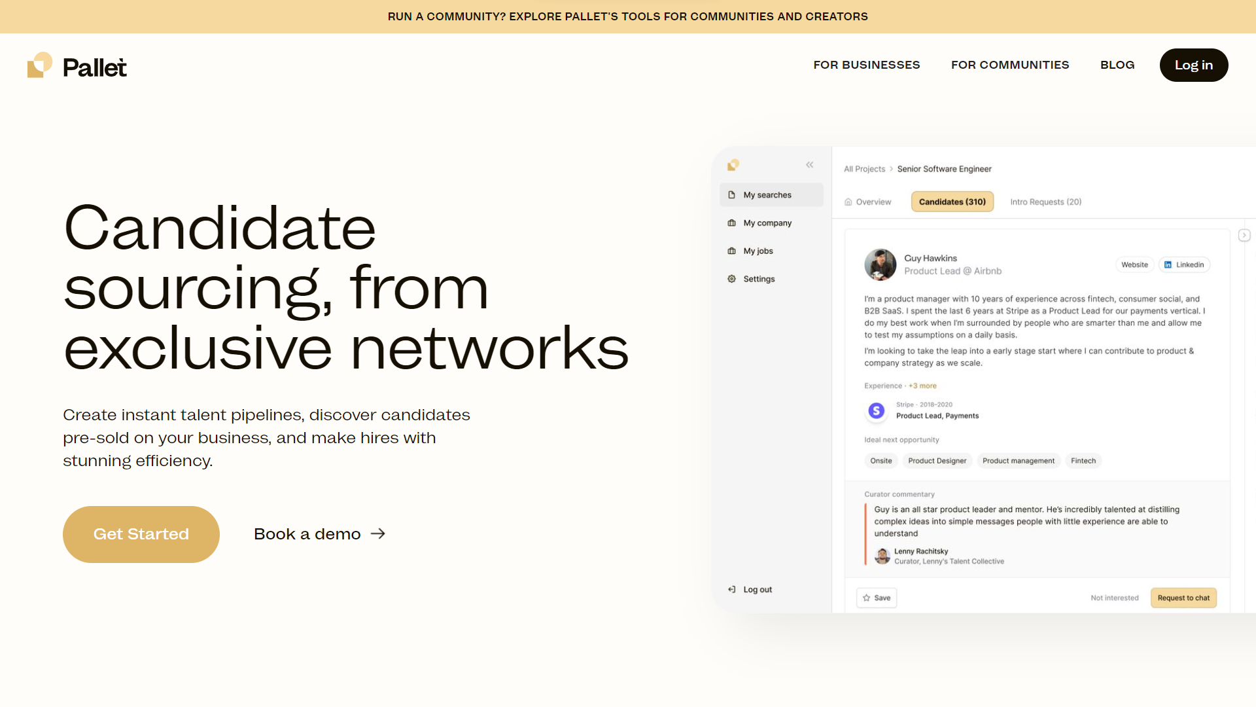Click the My jobs briefcase icon
The height and width of the screenshot is (707, 1256).
coord(731,251)
